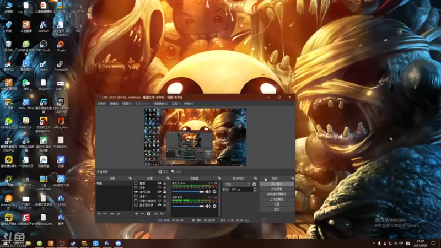This screenshot has width=441, height=248.
Task: Open the 视图(V) menu
Action: coord(127,104)
